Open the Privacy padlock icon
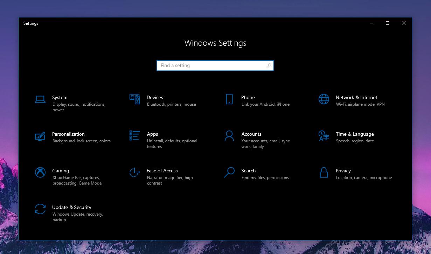The height and width of the screenshot is (254, 431). (324, 172)
